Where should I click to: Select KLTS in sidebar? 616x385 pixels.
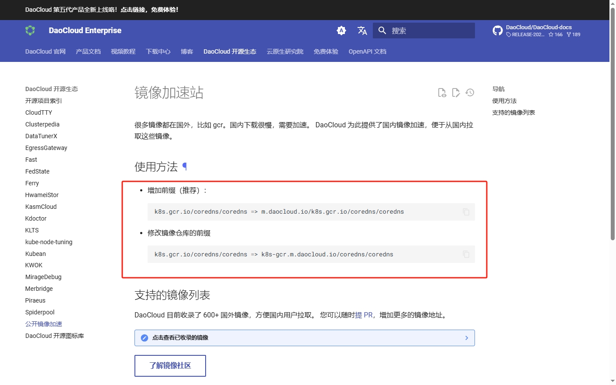pos(32,230)
